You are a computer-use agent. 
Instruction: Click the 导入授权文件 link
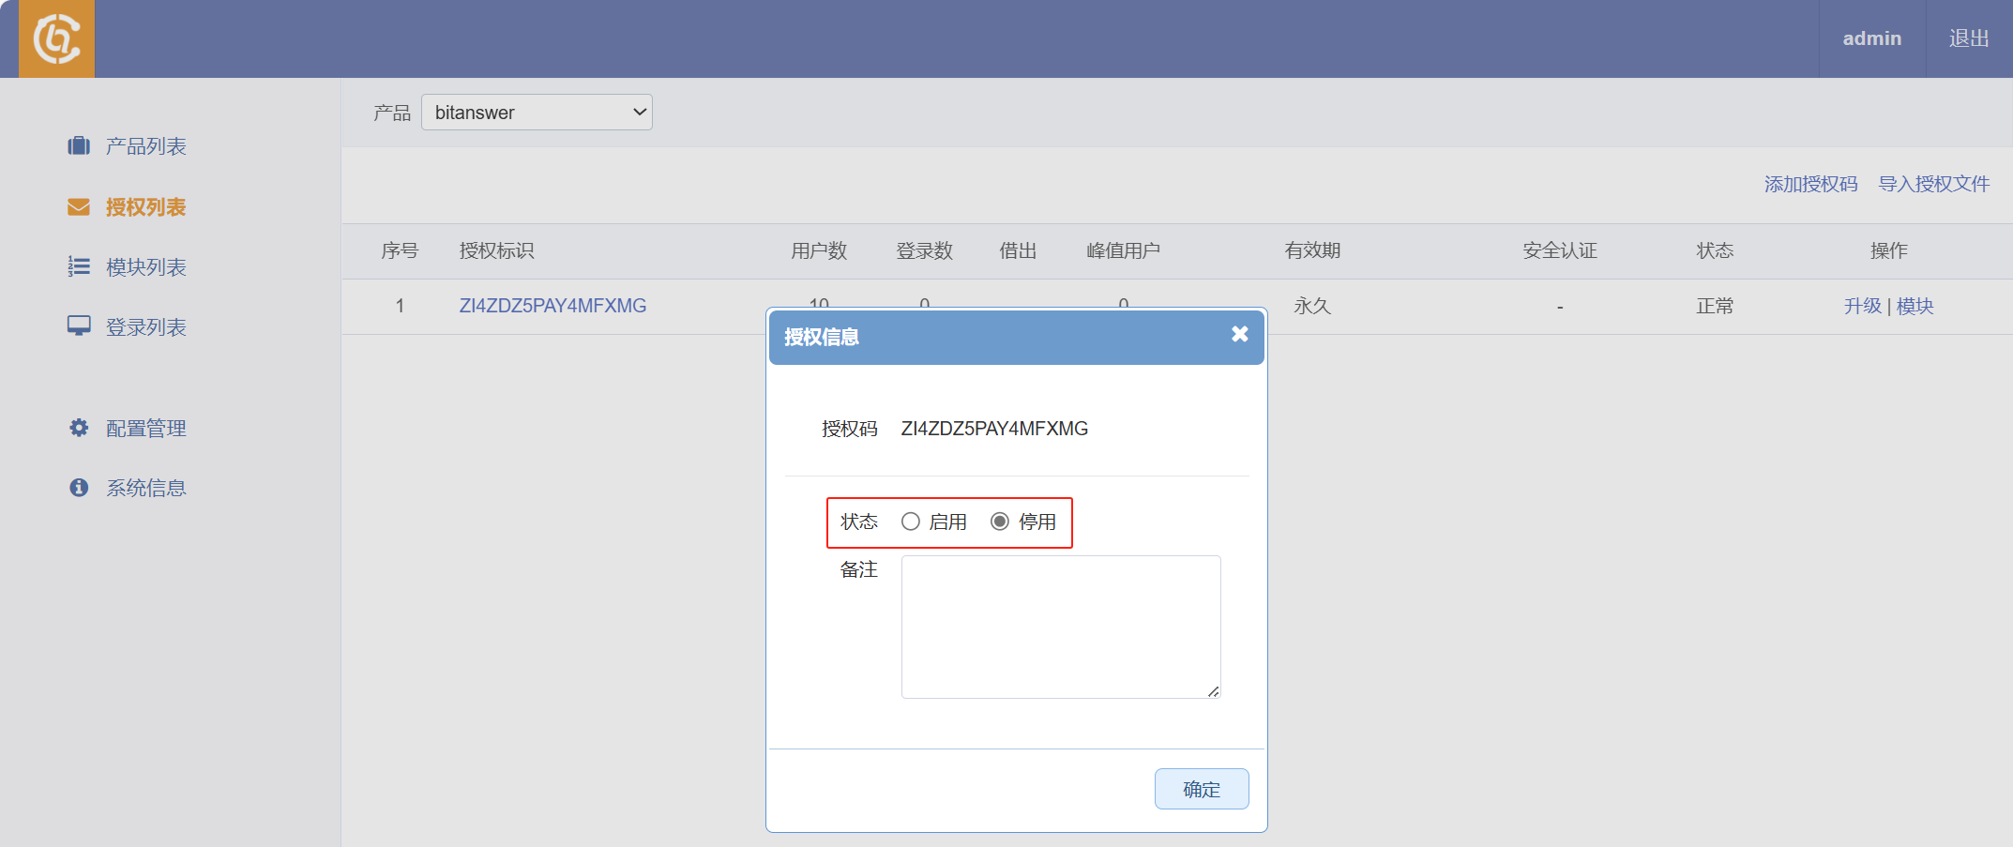click(x=1934, y=184)
